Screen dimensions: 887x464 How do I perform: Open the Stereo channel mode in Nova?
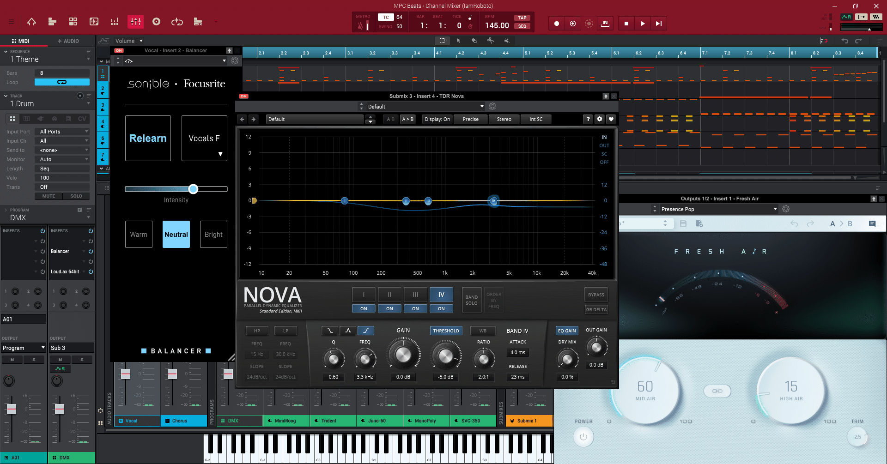click(504, 119)
